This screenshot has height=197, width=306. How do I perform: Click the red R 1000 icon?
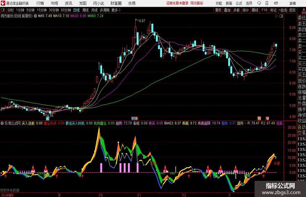[304, 11]
